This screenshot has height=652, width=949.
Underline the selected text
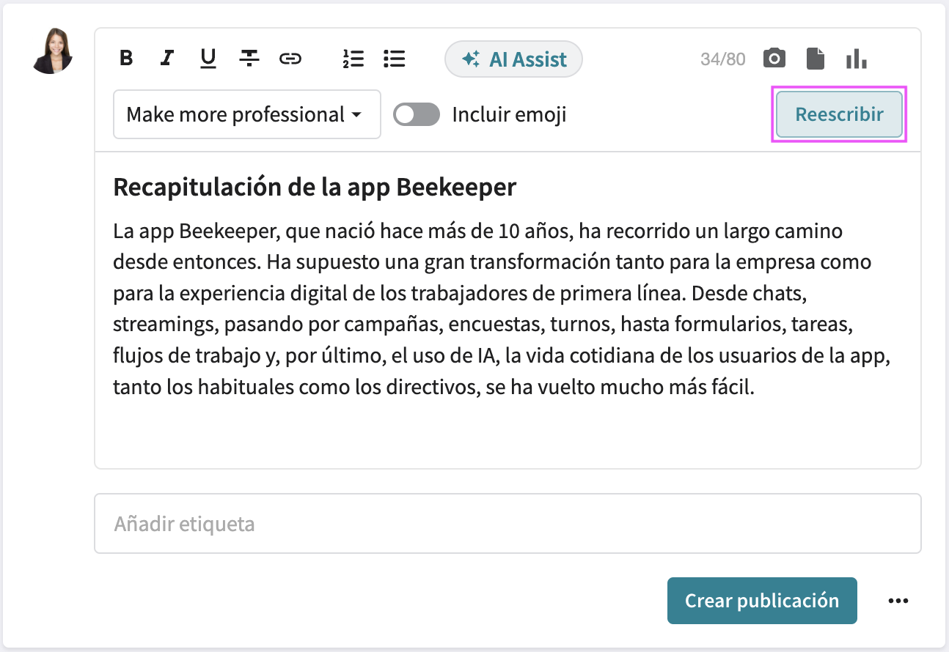tap(208, 59)
